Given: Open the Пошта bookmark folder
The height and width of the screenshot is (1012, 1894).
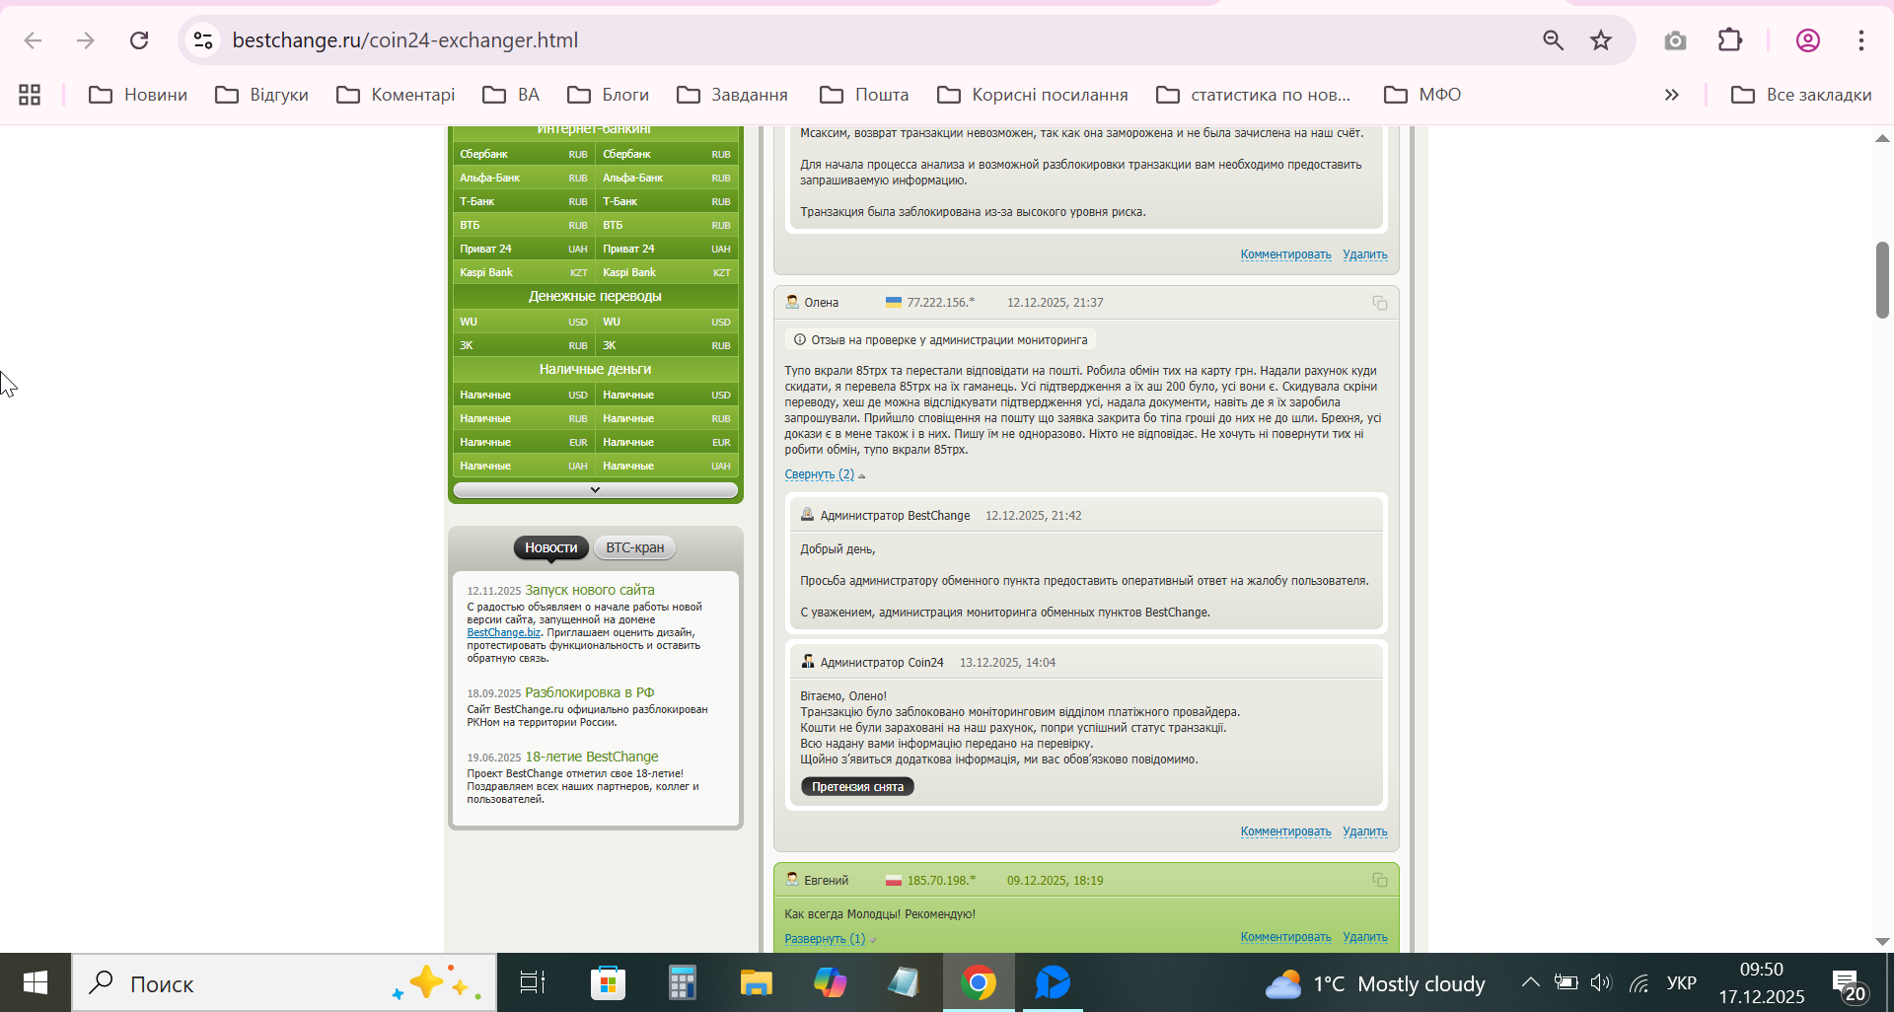Looking at the screenshot, I should pyautogui.click(x=864, y=95).
